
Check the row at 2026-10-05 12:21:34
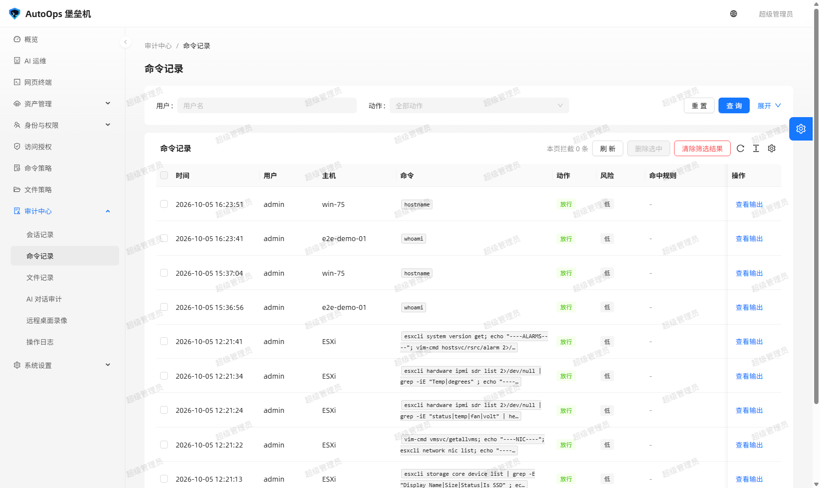(164, 376)
